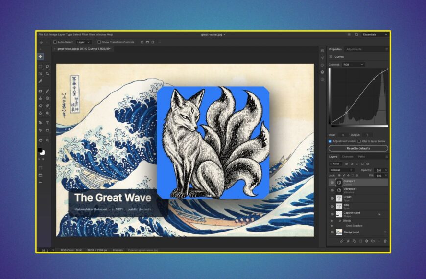426x279 pixels.
Task: Select the Eraser tool
Action: pos(41,106)
